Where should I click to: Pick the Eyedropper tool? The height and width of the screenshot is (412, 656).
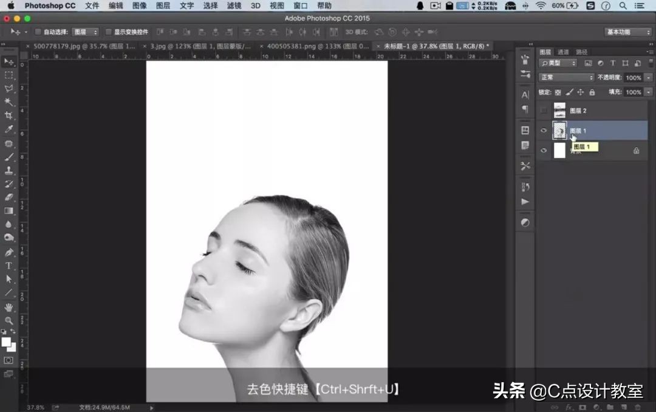tap(9, 129)
